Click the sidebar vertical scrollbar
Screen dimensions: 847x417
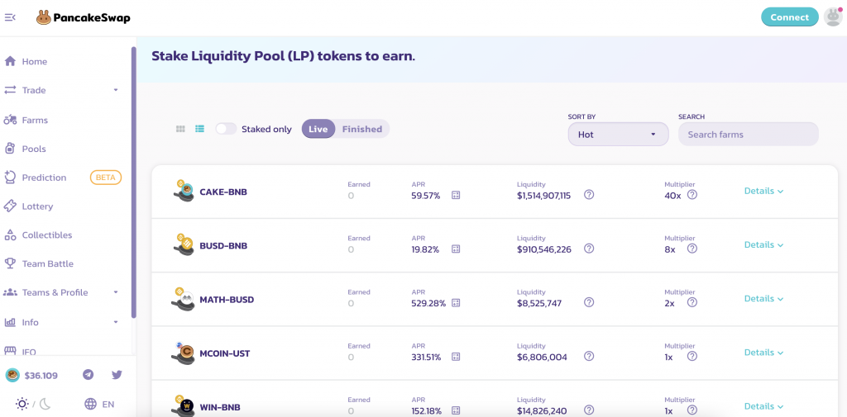(134, 182)
